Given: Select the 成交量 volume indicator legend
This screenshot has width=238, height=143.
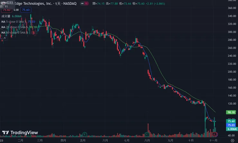Looking at the screenshot, I should (x=11, y=16).
